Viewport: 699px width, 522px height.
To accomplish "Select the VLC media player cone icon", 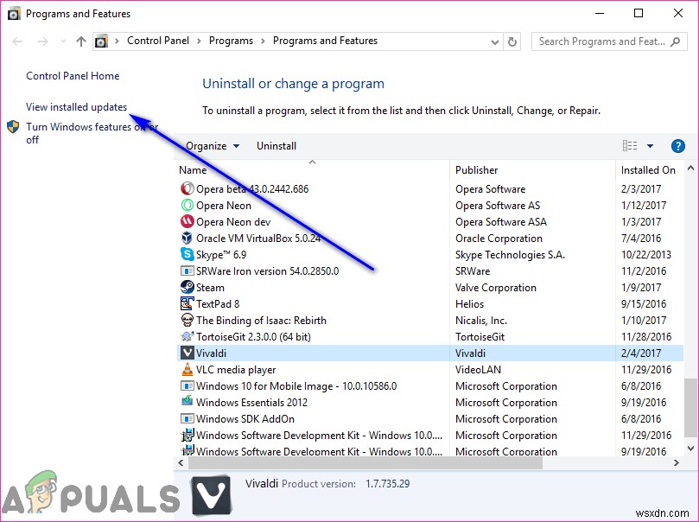I will click(186, 370).
